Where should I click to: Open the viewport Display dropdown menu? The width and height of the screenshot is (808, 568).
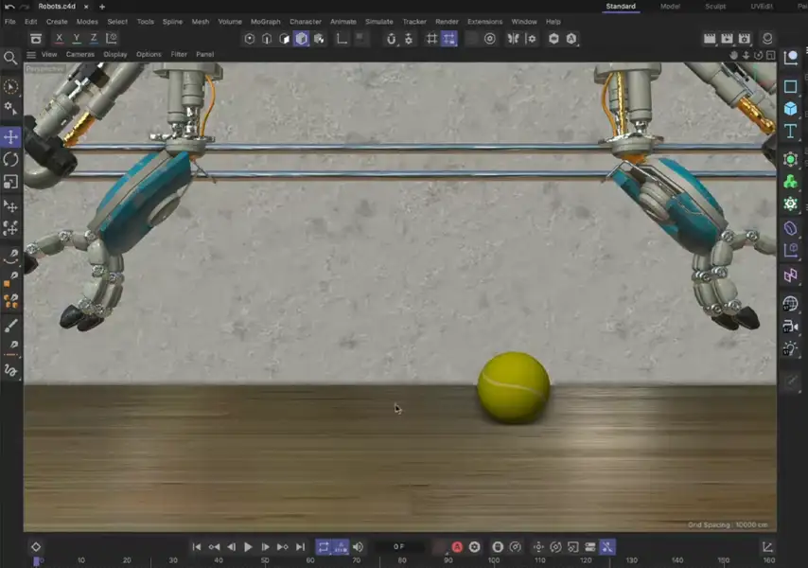[x=114, y=55]
